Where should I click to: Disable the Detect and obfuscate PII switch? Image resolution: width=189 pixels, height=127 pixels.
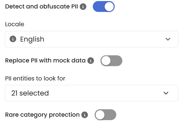coord(104,7)
